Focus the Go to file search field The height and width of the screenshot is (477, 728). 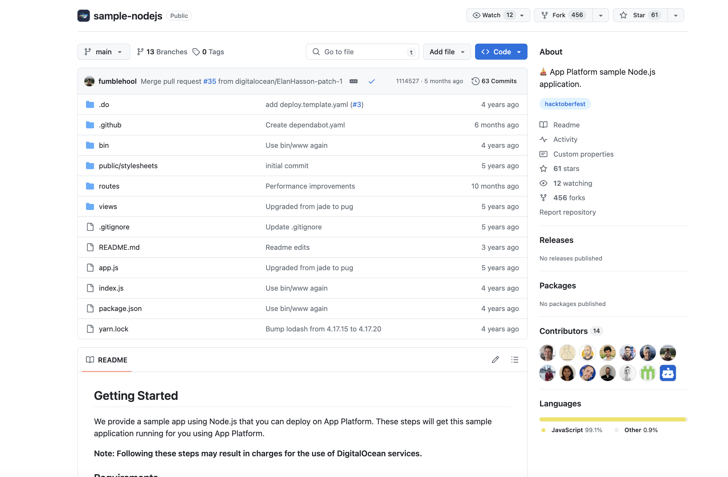pos(362,52)
